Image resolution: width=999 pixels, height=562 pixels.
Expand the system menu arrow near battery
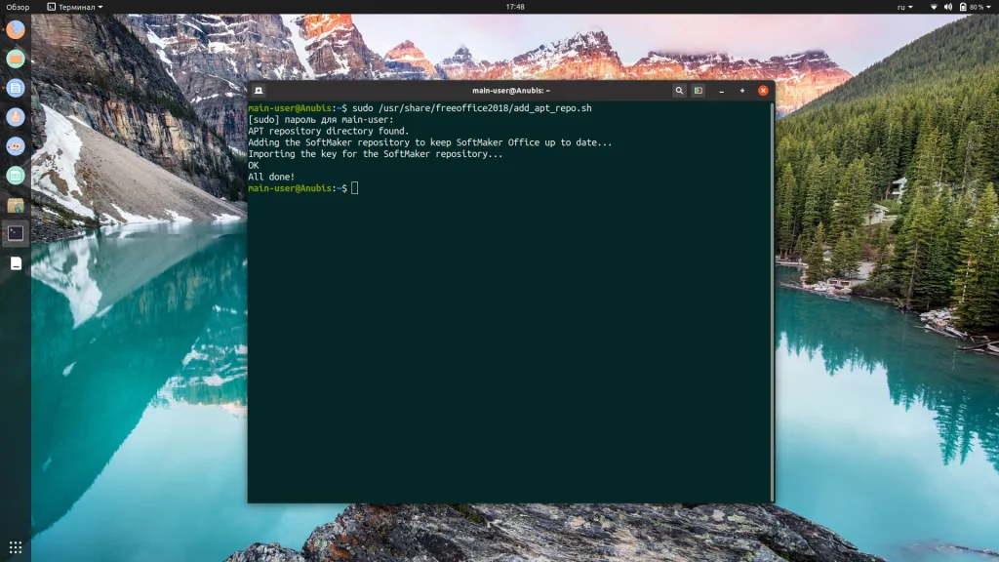point(989,7)
